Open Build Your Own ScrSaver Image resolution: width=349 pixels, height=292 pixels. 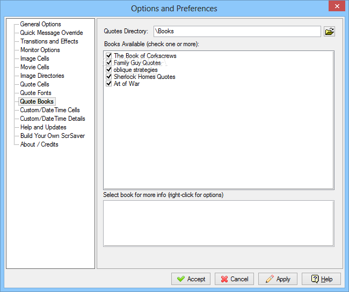click(x=53, y=136)
